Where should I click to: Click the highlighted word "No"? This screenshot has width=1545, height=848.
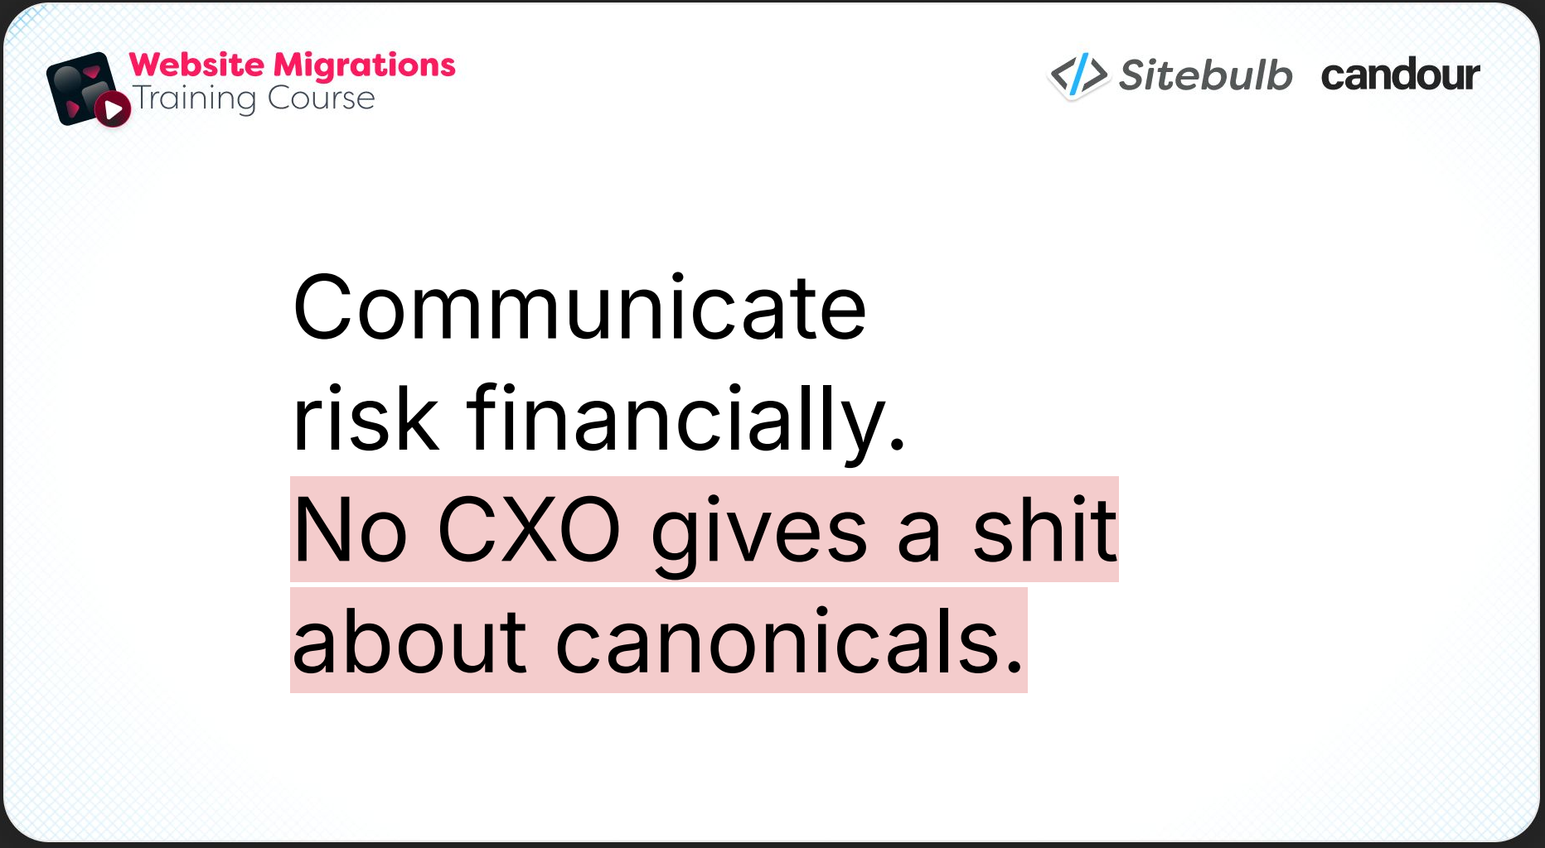click(x=350, y=530)
